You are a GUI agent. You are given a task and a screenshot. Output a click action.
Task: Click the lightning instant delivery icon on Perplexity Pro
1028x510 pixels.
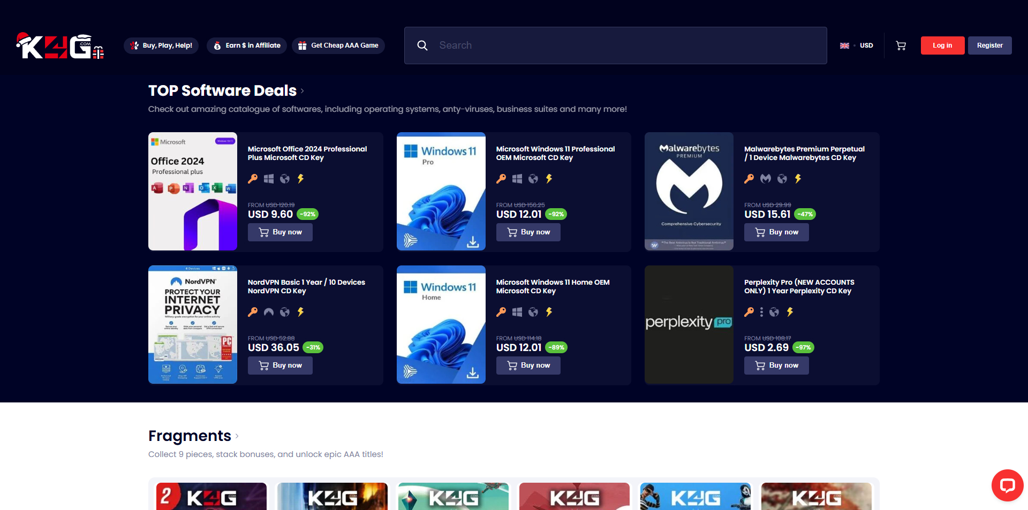(790, 312)
